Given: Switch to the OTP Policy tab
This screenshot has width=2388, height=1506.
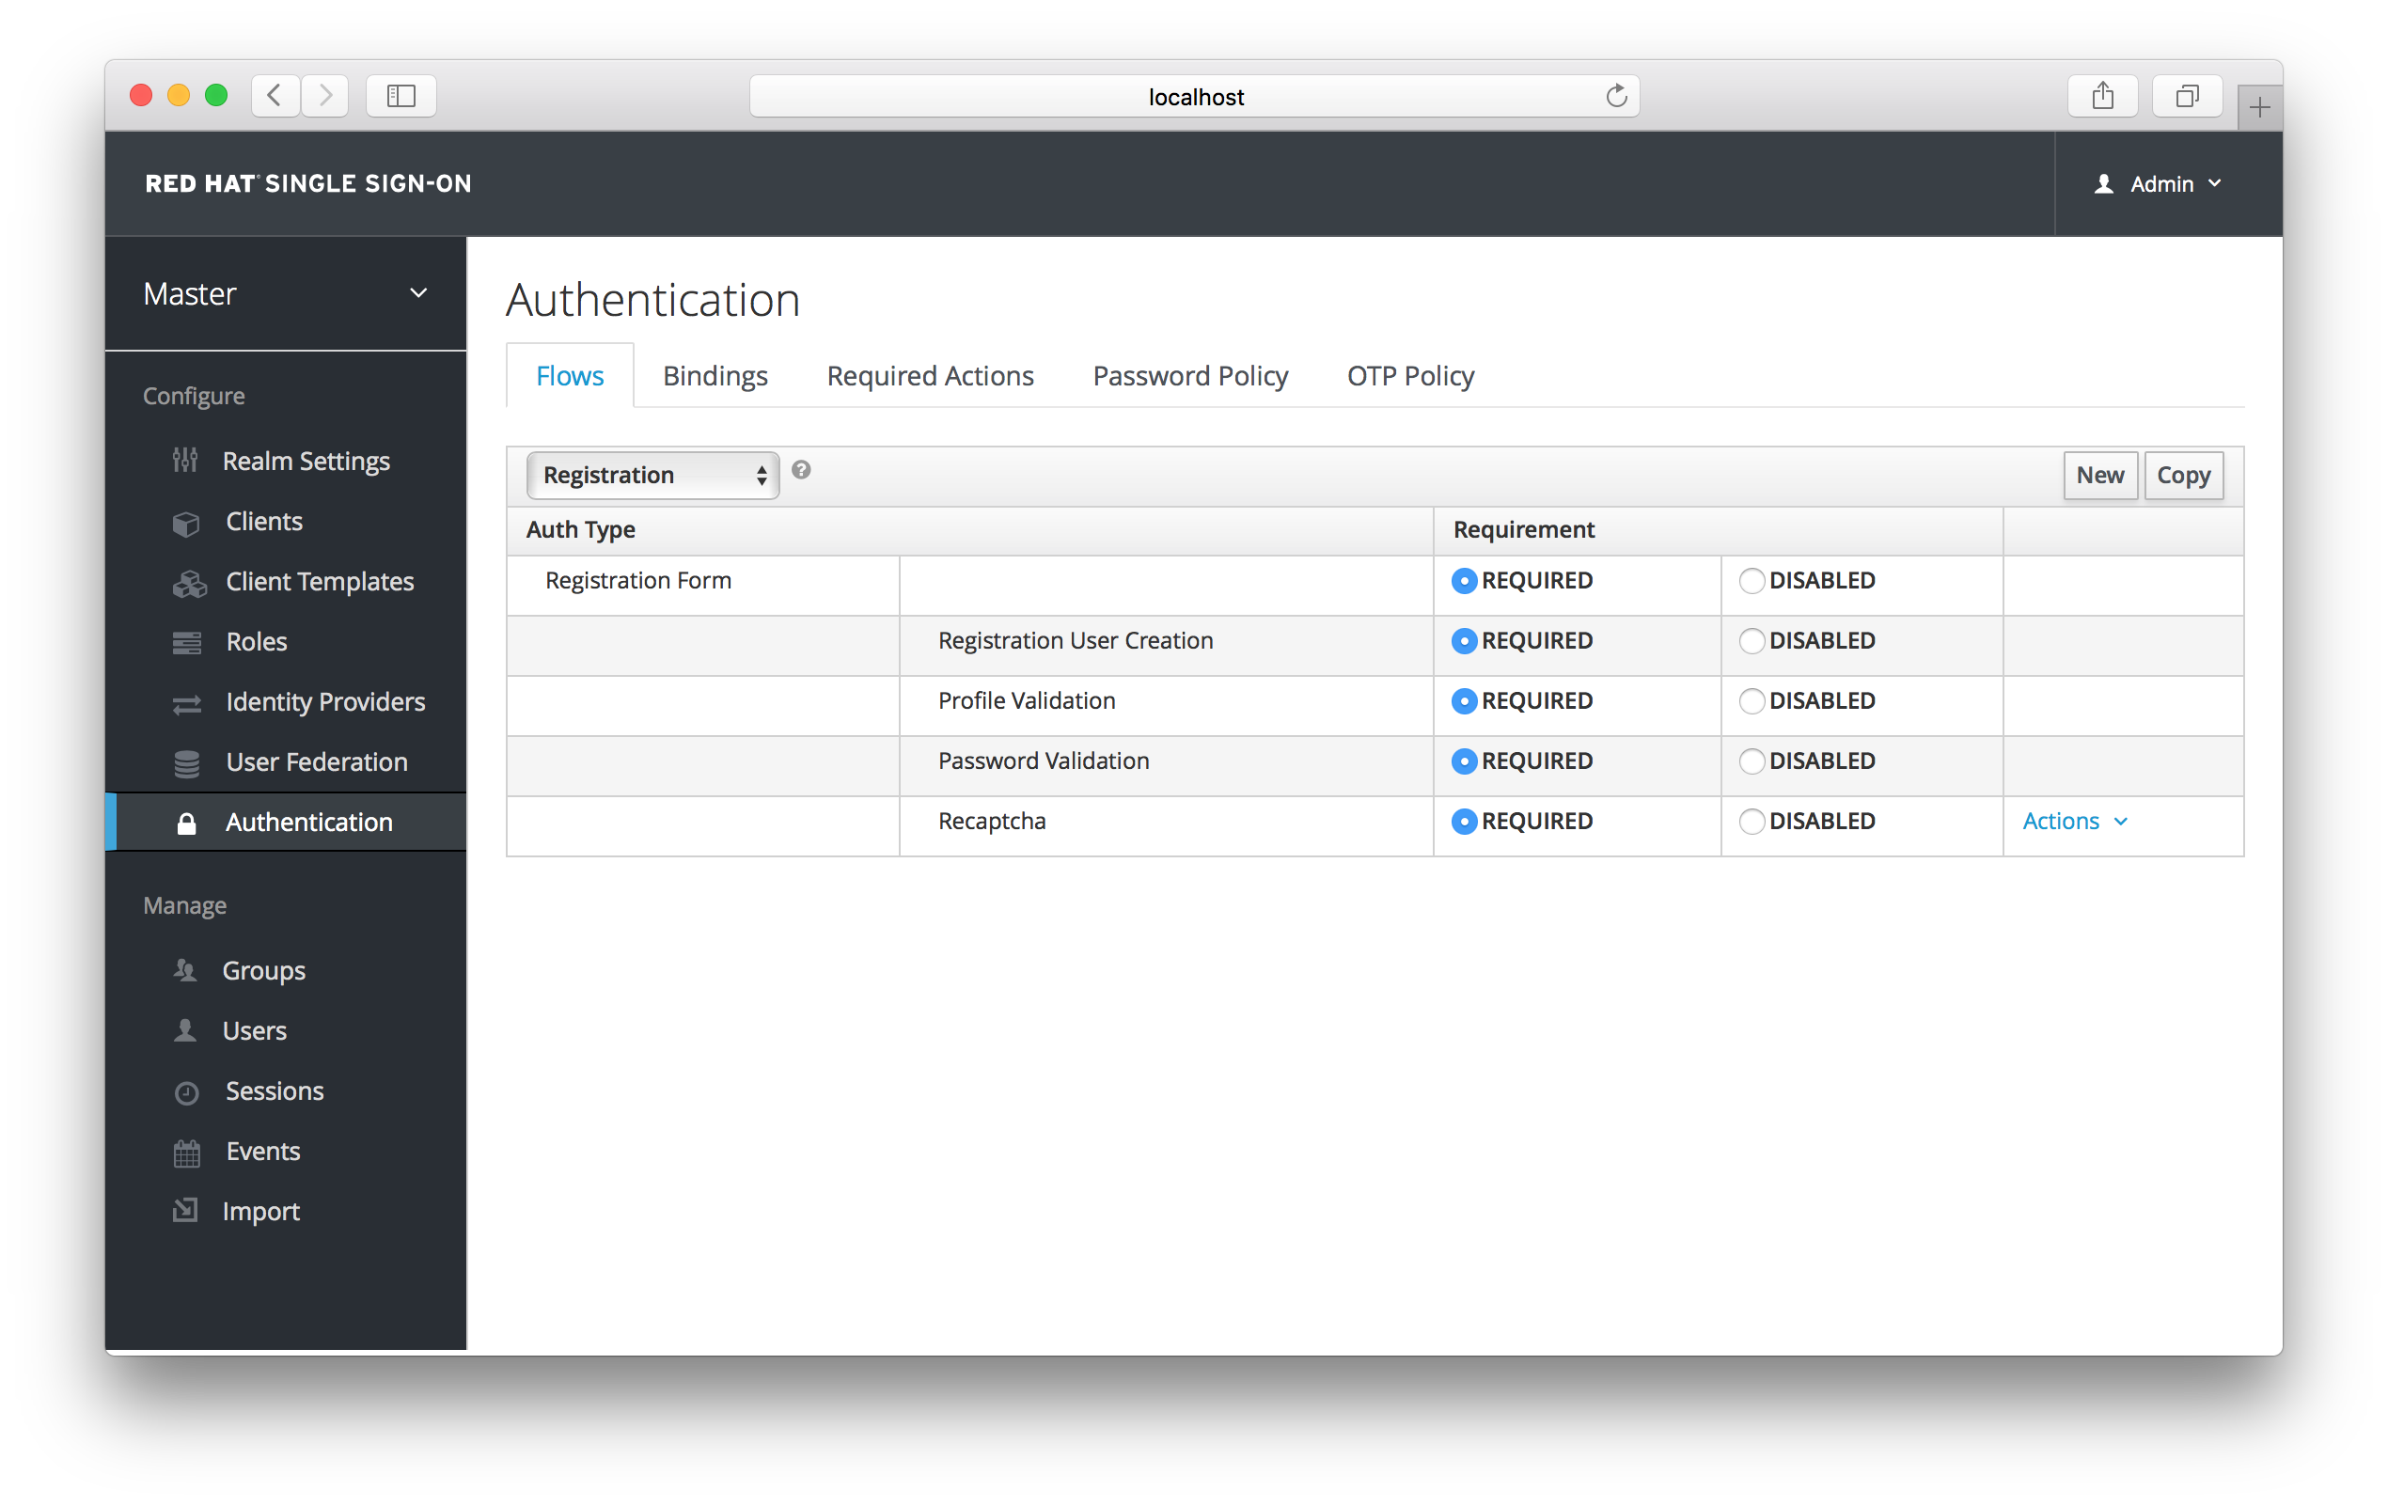Looking at the screenshot, I should (1411, 375).
